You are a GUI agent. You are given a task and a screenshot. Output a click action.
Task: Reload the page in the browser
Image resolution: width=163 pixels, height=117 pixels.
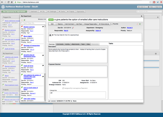click(x=8, y=2)
